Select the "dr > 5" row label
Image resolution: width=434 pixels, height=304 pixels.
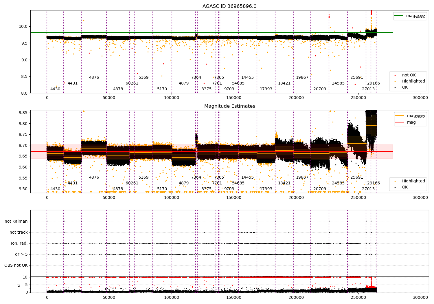tap(21, 254)
